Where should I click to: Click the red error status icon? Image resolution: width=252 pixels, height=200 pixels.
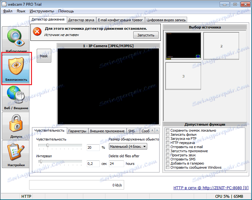[x=37, y=31]
